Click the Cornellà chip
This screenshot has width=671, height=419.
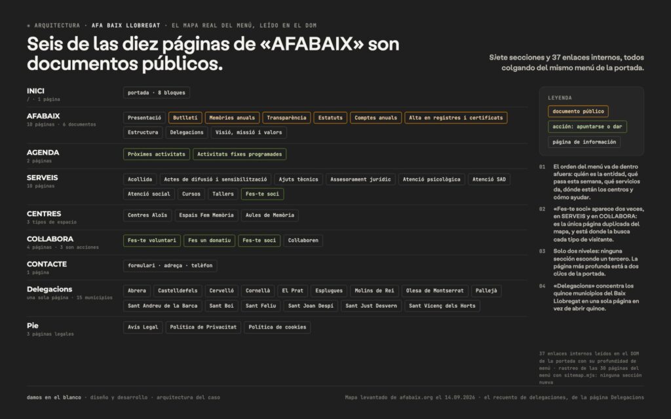[x=258, y=291]
